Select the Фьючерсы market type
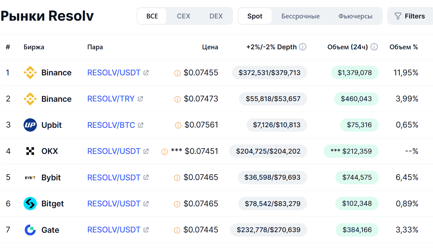The height and width of the screenshot is (249, 433). pyautogui.click(x=355, y=16)
